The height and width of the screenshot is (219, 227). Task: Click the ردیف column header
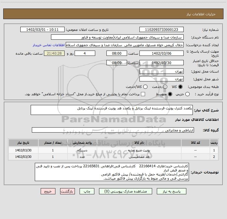pos(214,143)
